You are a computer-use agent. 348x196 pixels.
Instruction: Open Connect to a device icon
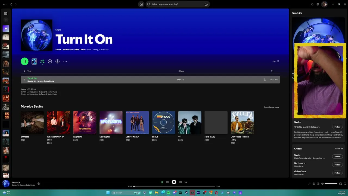(318, 184)
